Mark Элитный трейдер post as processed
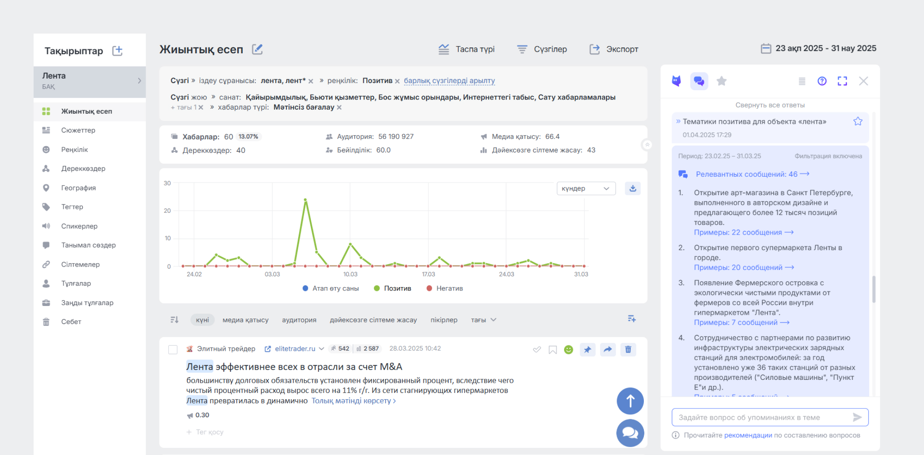The height and width of the screenshot is (455, 924). coord(537,349)
